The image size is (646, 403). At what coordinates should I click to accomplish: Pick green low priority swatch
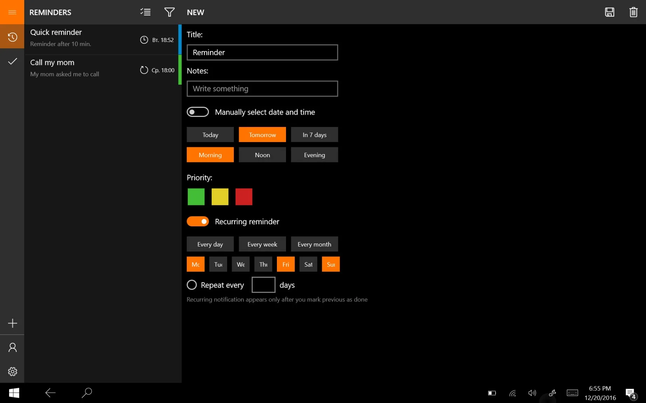pos(196,197)
